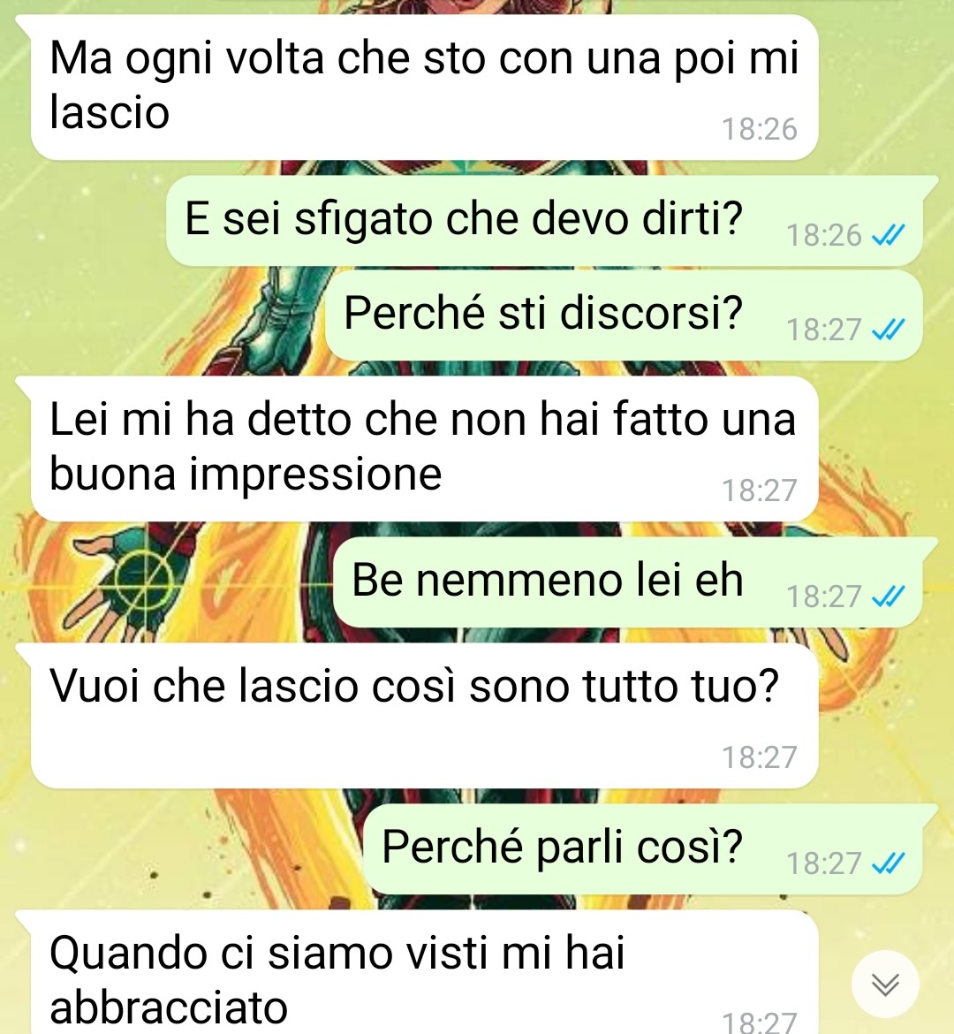Tap the chat wallpaper hand with green target

tap(129, 583)
